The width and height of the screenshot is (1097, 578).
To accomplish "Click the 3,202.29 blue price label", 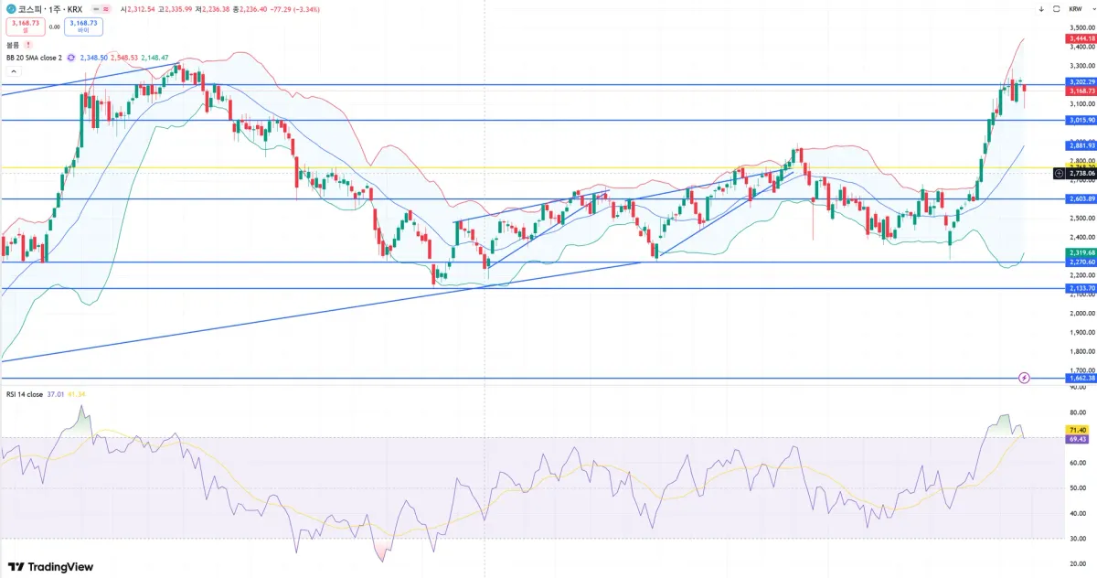I will tap(1081, 82).
